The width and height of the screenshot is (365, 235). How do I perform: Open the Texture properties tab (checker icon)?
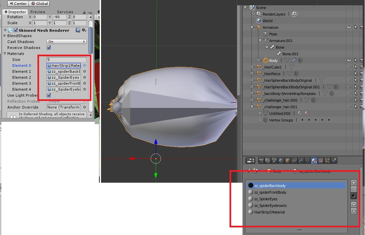pos(320,161)
